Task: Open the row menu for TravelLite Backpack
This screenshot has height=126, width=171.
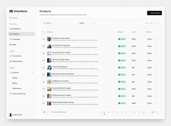Action: coord(156,68)
